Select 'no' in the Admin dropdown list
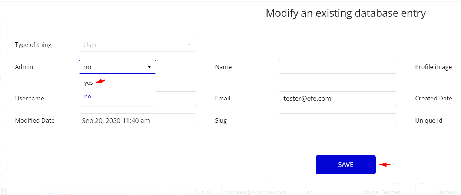Image resolution: width=461 pixels, height=195 pixels. (x=87, y=96)
